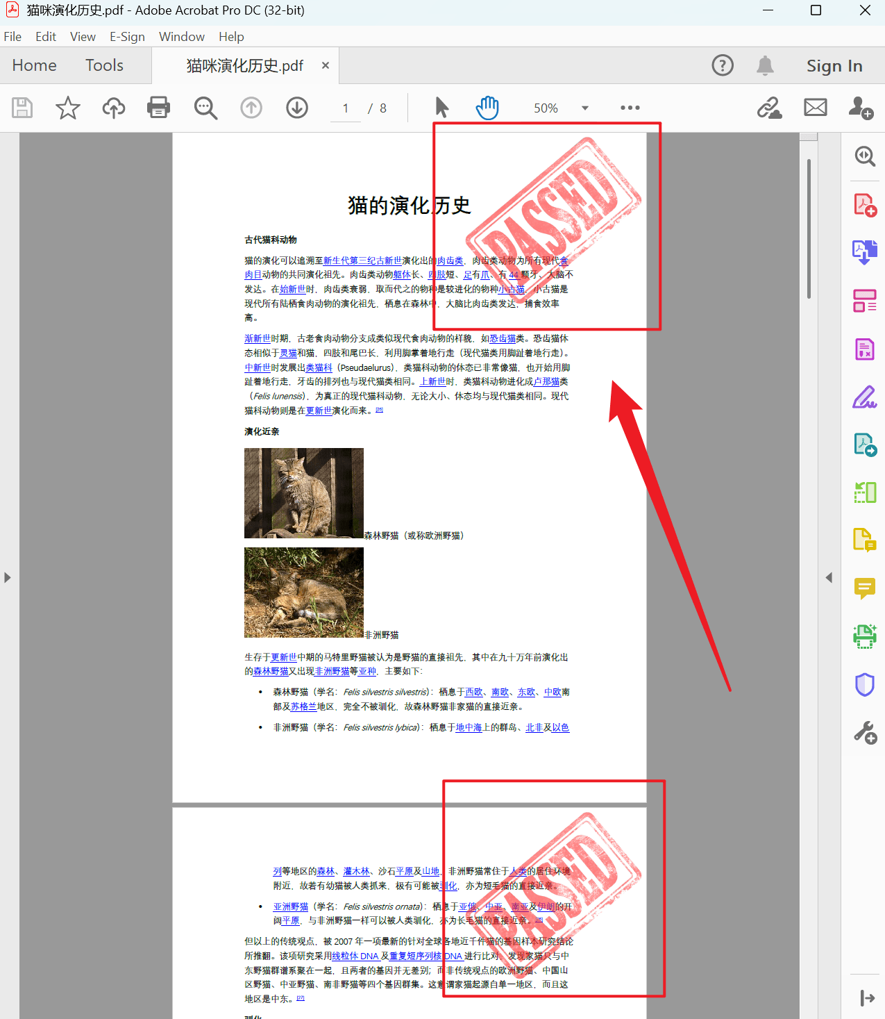Collapse the right tools pane
This screenshot has height=1019, width=885.
(829, 577)
